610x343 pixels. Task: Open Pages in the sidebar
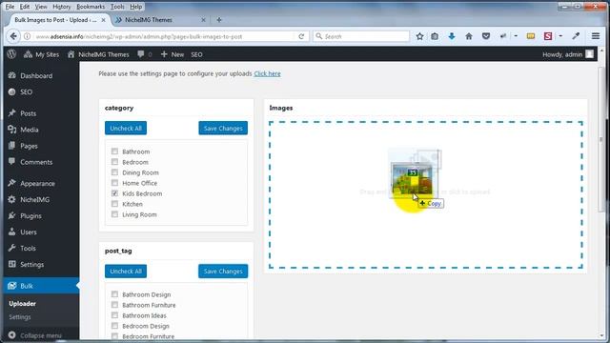click(29, 146)
